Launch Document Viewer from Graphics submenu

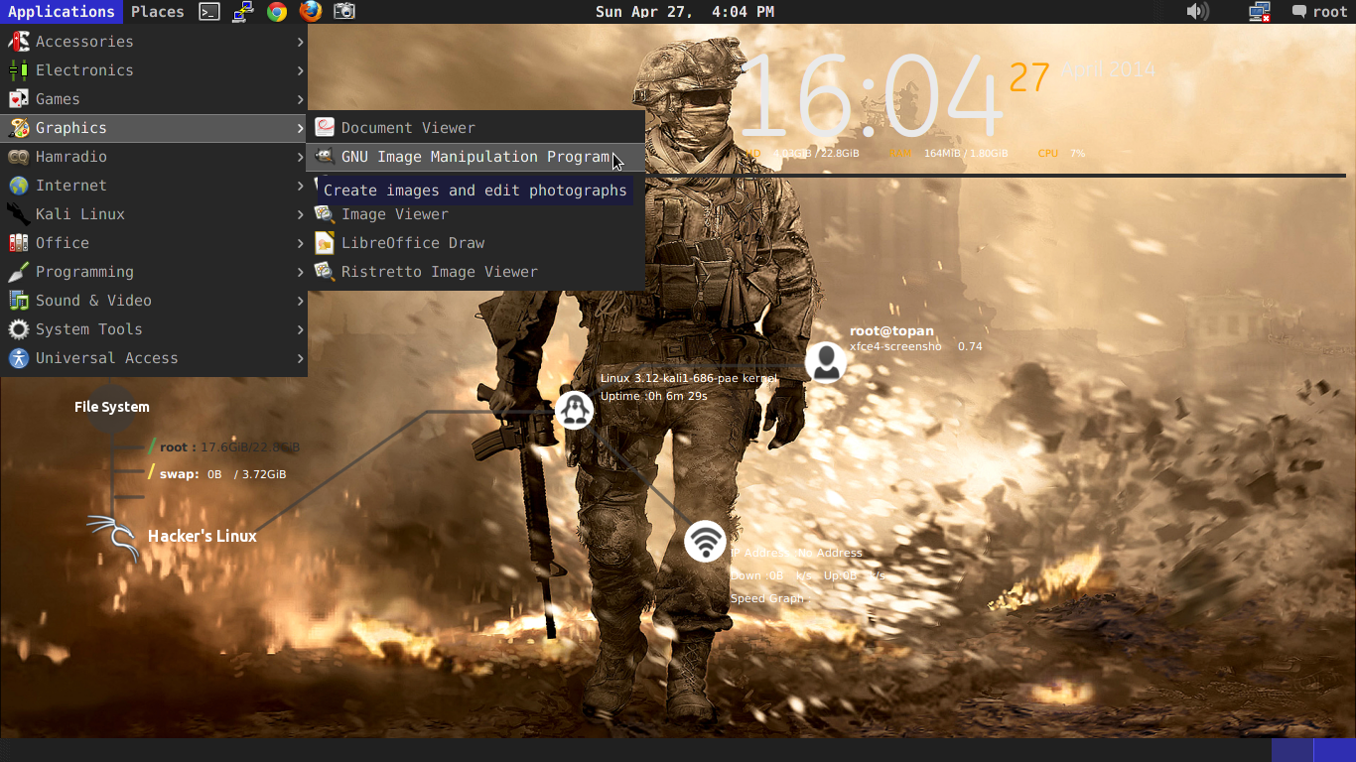[476, 128]
